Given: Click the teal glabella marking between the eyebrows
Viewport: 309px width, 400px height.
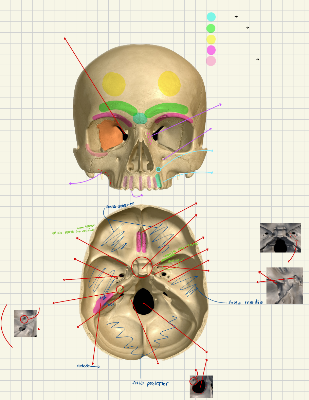Looking at the screenshot, I should click(140, 118).
